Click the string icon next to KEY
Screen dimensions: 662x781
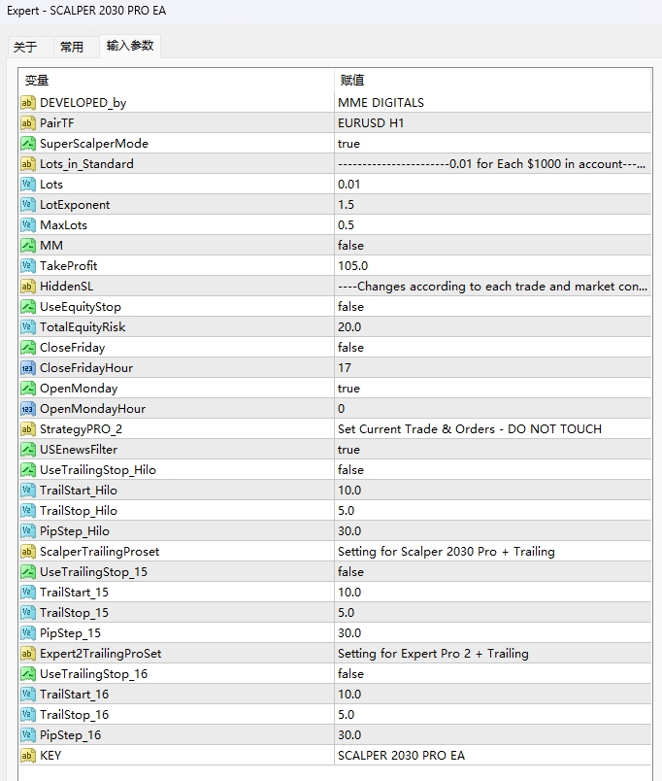point(27,756)
